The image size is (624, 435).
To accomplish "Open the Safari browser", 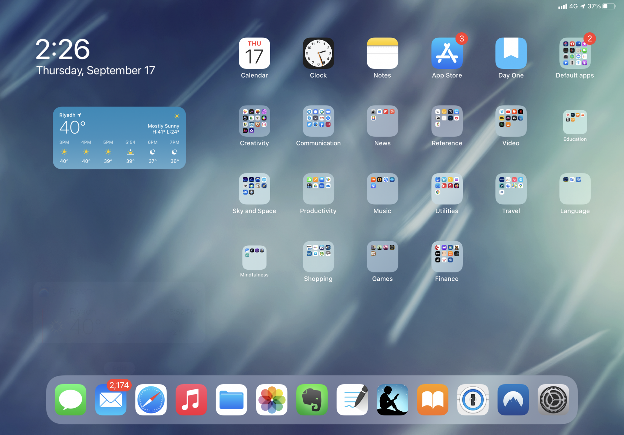I will (x=151, y=400).
